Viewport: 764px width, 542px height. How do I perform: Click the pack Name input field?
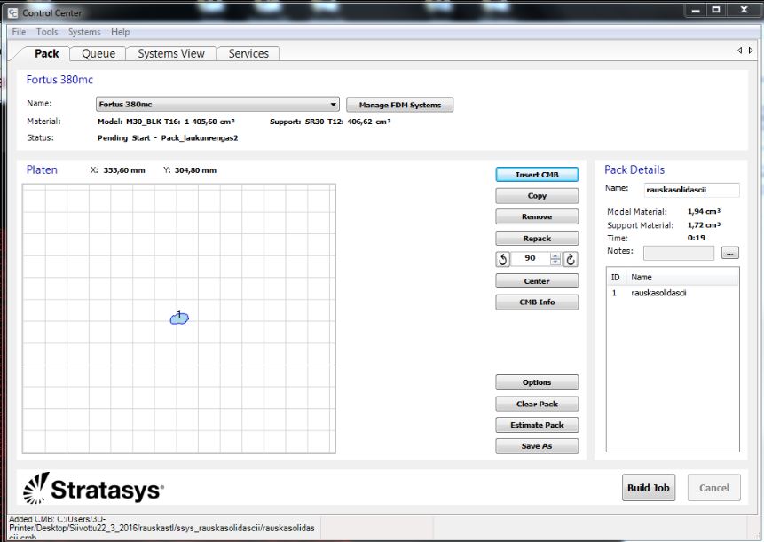(691, 190)
